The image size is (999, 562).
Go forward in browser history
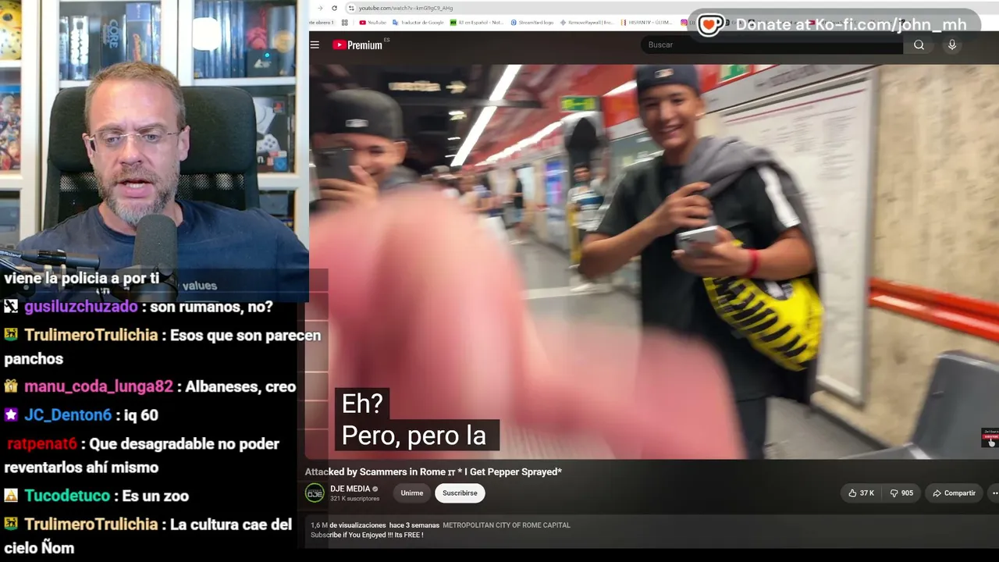click(319, 8)
